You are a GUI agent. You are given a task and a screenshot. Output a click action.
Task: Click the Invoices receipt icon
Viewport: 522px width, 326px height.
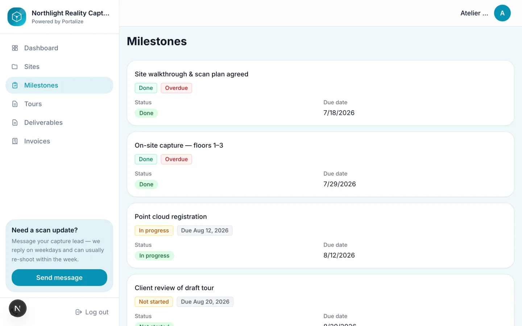[x=15, y=141]
